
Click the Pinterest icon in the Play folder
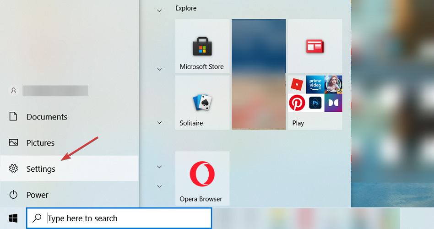(x=297, y=103)
